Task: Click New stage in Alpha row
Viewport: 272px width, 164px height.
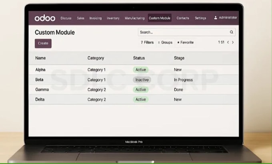Action: click(178, 70)
